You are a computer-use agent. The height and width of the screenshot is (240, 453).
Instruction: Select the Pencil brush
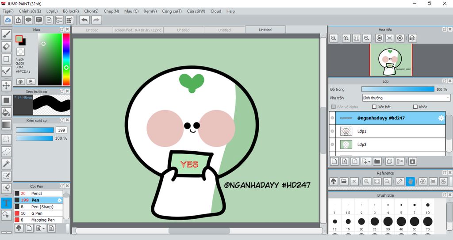pyautogui.click(x=38, y=194)
